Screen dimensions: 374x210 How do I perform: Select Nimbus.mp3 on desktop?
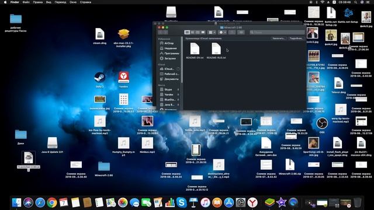pos(147,145)
